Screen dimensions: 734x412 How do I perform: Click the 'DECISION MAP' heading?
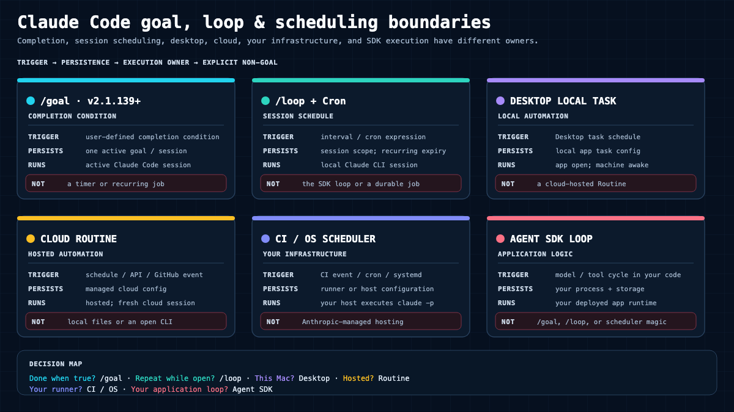(56, 364)
